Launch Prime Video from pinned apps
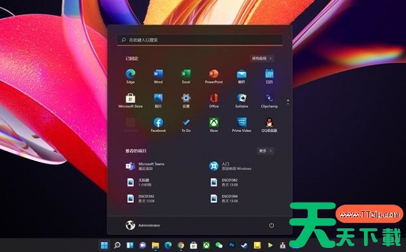This screenshot has height=252, width=406. coord(242,125)
